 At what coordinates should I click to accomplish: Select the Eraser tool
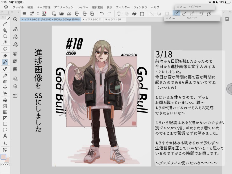pos(5,56)
